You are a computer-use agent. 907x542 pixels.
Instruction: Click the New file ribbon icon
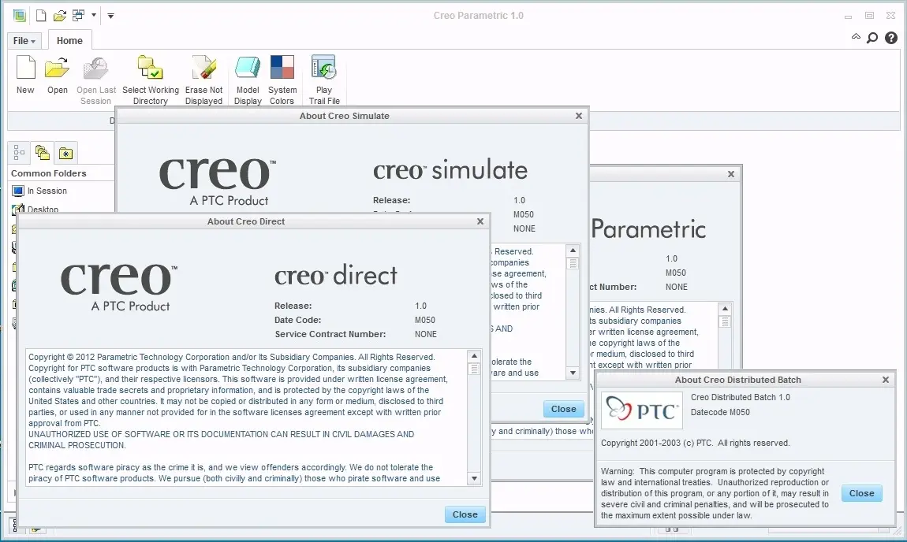click(25, 68)
